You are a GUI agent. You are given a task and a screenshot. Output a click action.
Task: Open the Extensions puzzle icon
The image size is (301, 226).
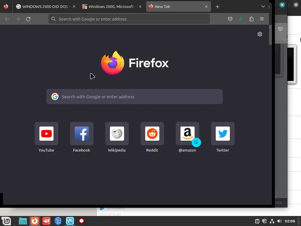coord(251,19)
